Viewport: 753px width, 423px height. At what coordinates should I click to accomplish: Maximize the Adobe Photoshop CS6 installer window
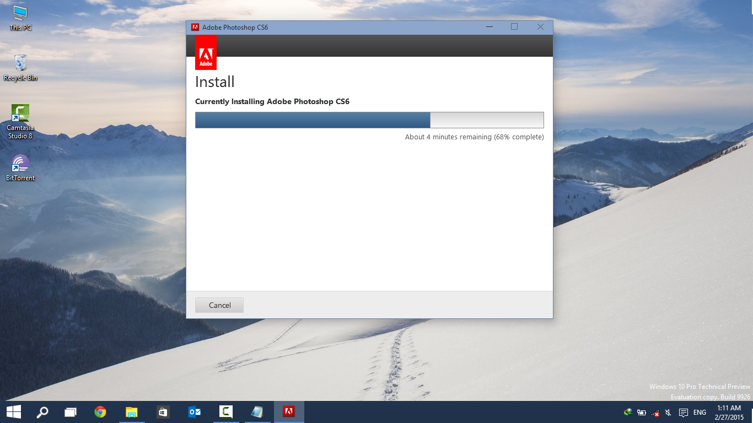pos(514,27)
